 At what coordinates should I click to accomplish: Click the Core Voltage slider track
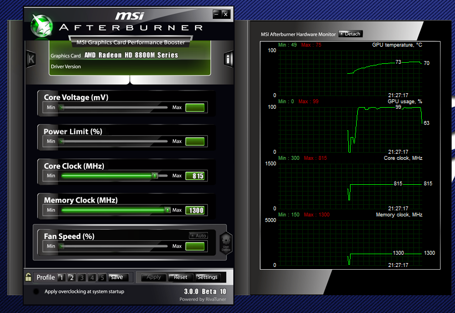click(114, 108)
